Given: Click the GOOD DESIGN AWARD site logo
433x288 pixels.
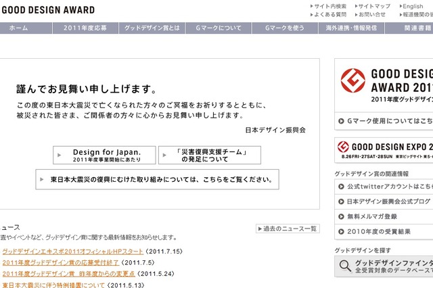Looking at the screenshot, I should pos(48,10).
